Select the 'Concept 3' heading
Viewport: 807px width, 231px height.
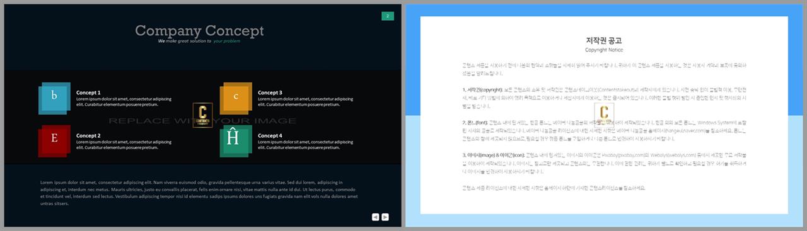270,93
